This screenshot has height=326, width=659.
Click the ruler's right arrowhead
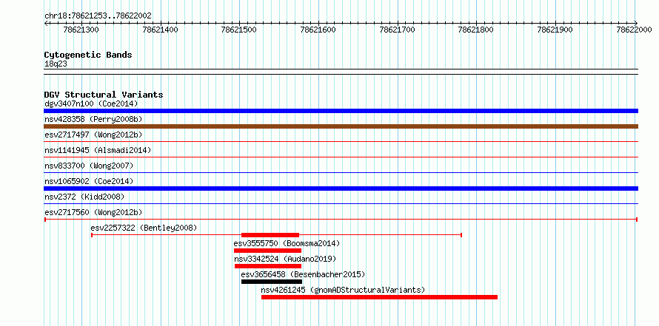(x=636, y=23)
